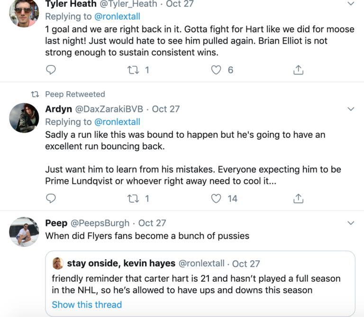This screenshot has height=317, width=364.
Task: Retweet Ardyn's tweet
Action: (133, 199)
